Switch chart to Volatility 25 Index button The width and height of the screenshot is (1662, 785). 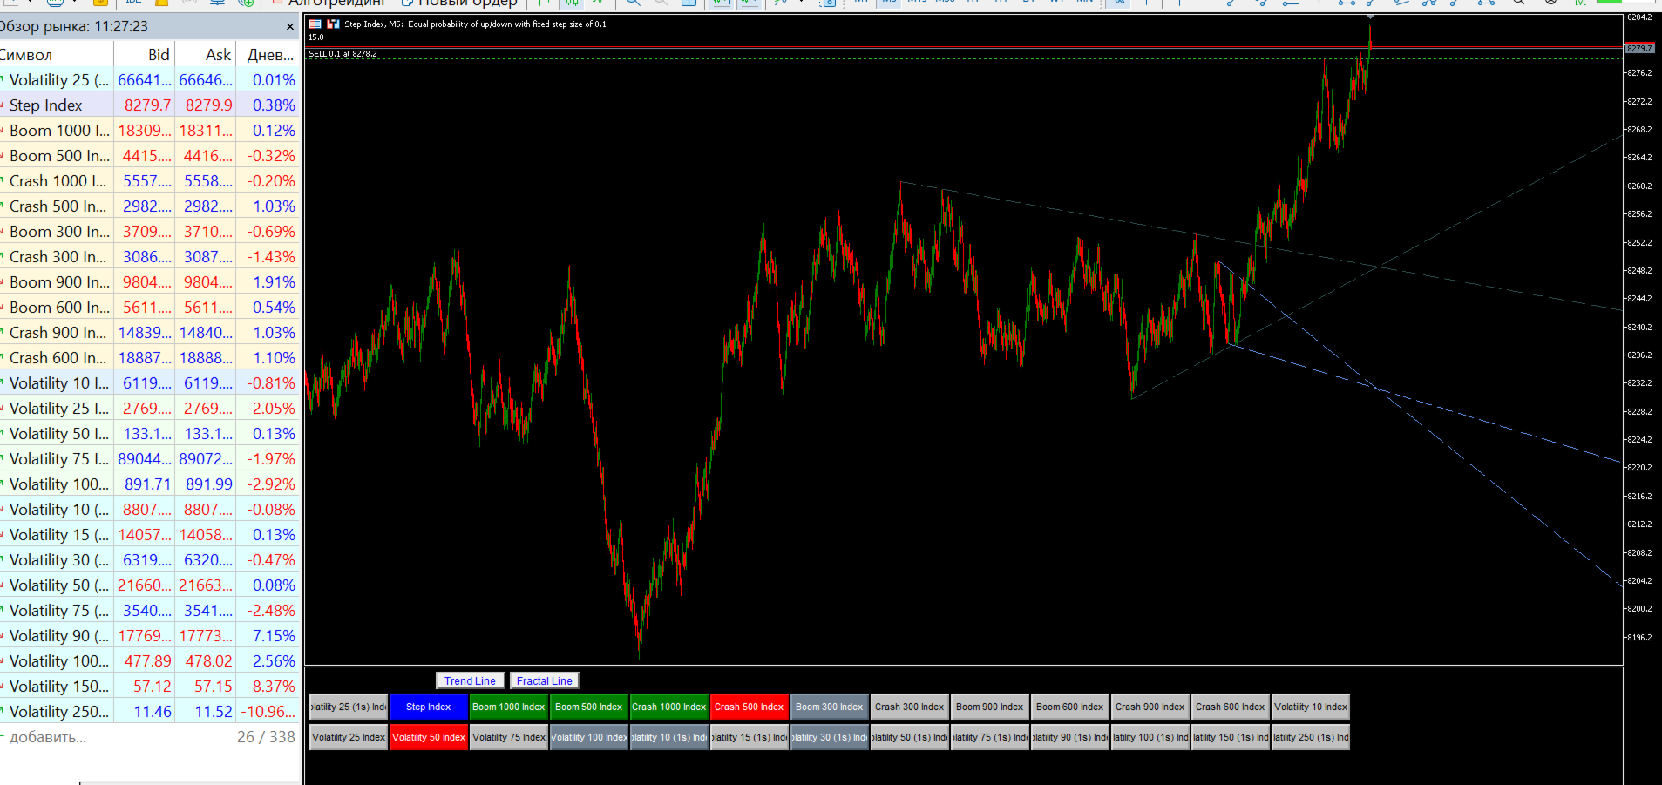click(348, 737)
